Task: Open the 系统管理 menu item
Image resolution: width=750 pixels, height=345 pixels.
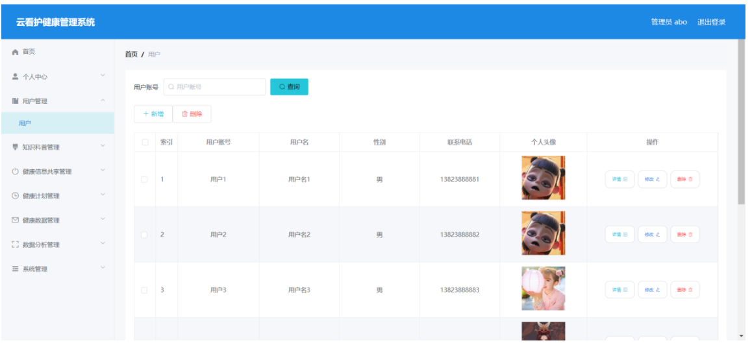Action: click(58, 268)
